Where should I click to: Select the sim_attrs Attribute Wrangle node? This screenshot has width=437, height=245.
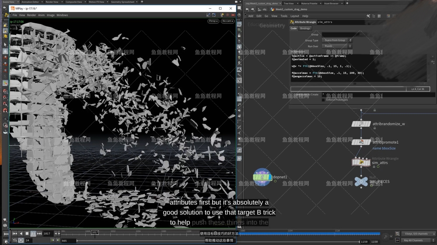[361, 162]
